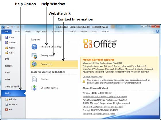Click the Contact Us globe icon
Image resolution: width=161 pixels, height=120 pixels.
coord(34,64)
